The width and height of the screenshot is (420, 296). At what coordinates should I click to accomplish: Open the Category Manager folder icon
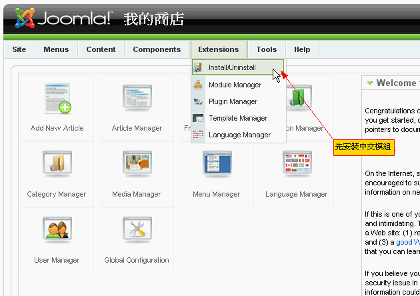[57, 163]
